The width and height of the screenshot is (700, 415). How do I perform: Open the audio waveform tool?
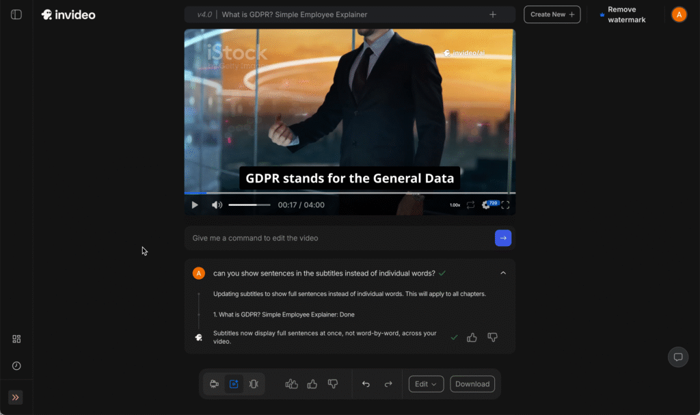pos(254,384)
